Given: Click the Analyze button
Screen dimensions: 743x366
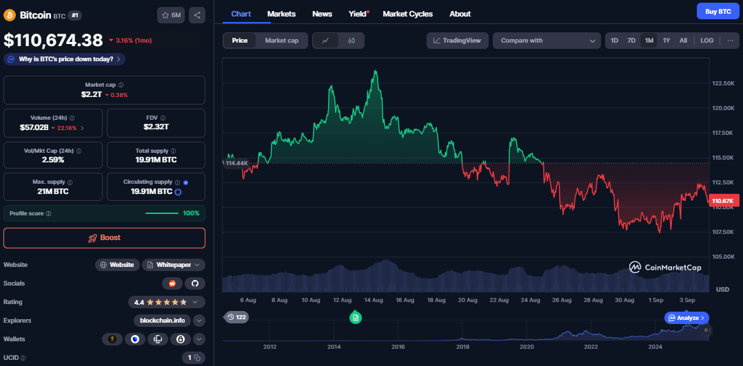Looking at the screenshot, I should click(686, 318).
